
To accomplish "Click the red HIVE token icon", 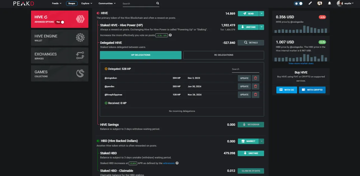I will click(x=98, y=13).
